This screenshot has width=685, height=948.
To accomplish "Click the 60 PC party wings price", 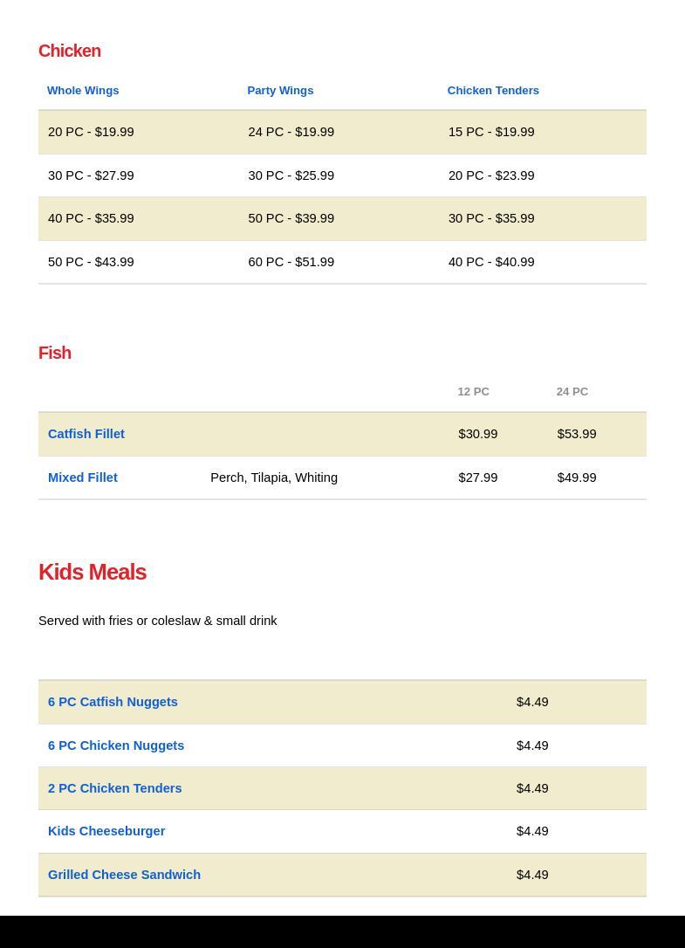I will [x=291, y=262].
